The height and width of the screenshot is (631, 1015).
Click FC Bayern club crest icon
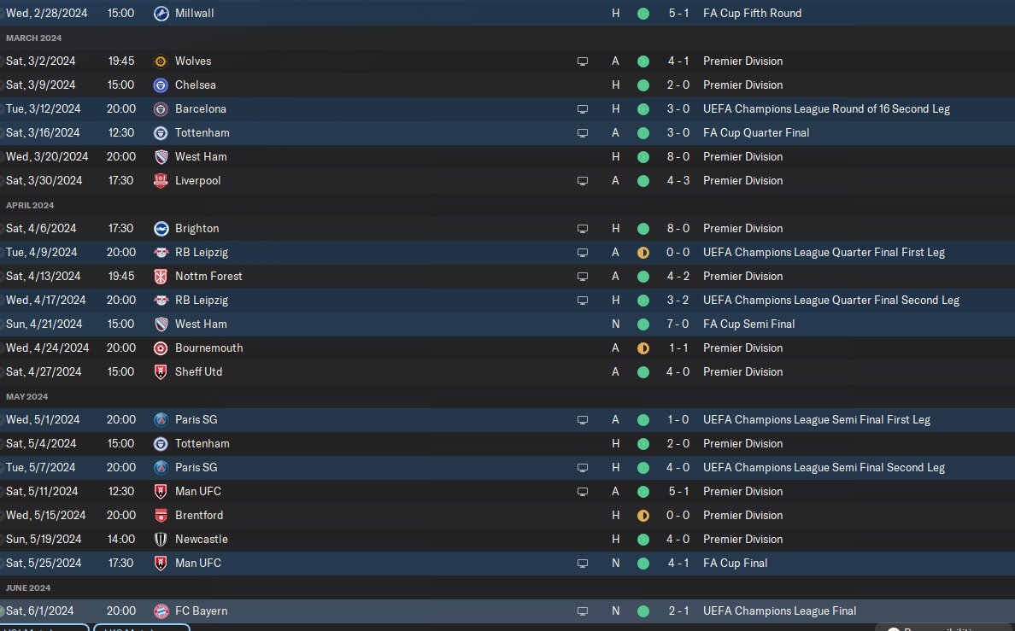tap(161, 611)
